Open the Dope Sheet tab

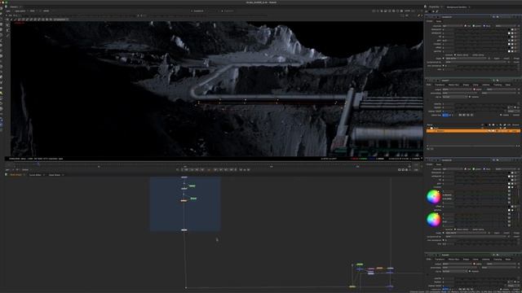coord(55,175)
